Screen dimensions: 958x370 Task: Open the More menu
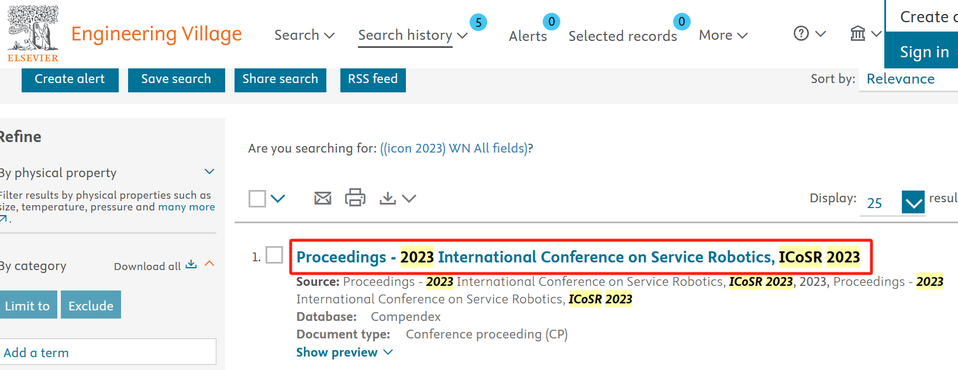(723, 35)
